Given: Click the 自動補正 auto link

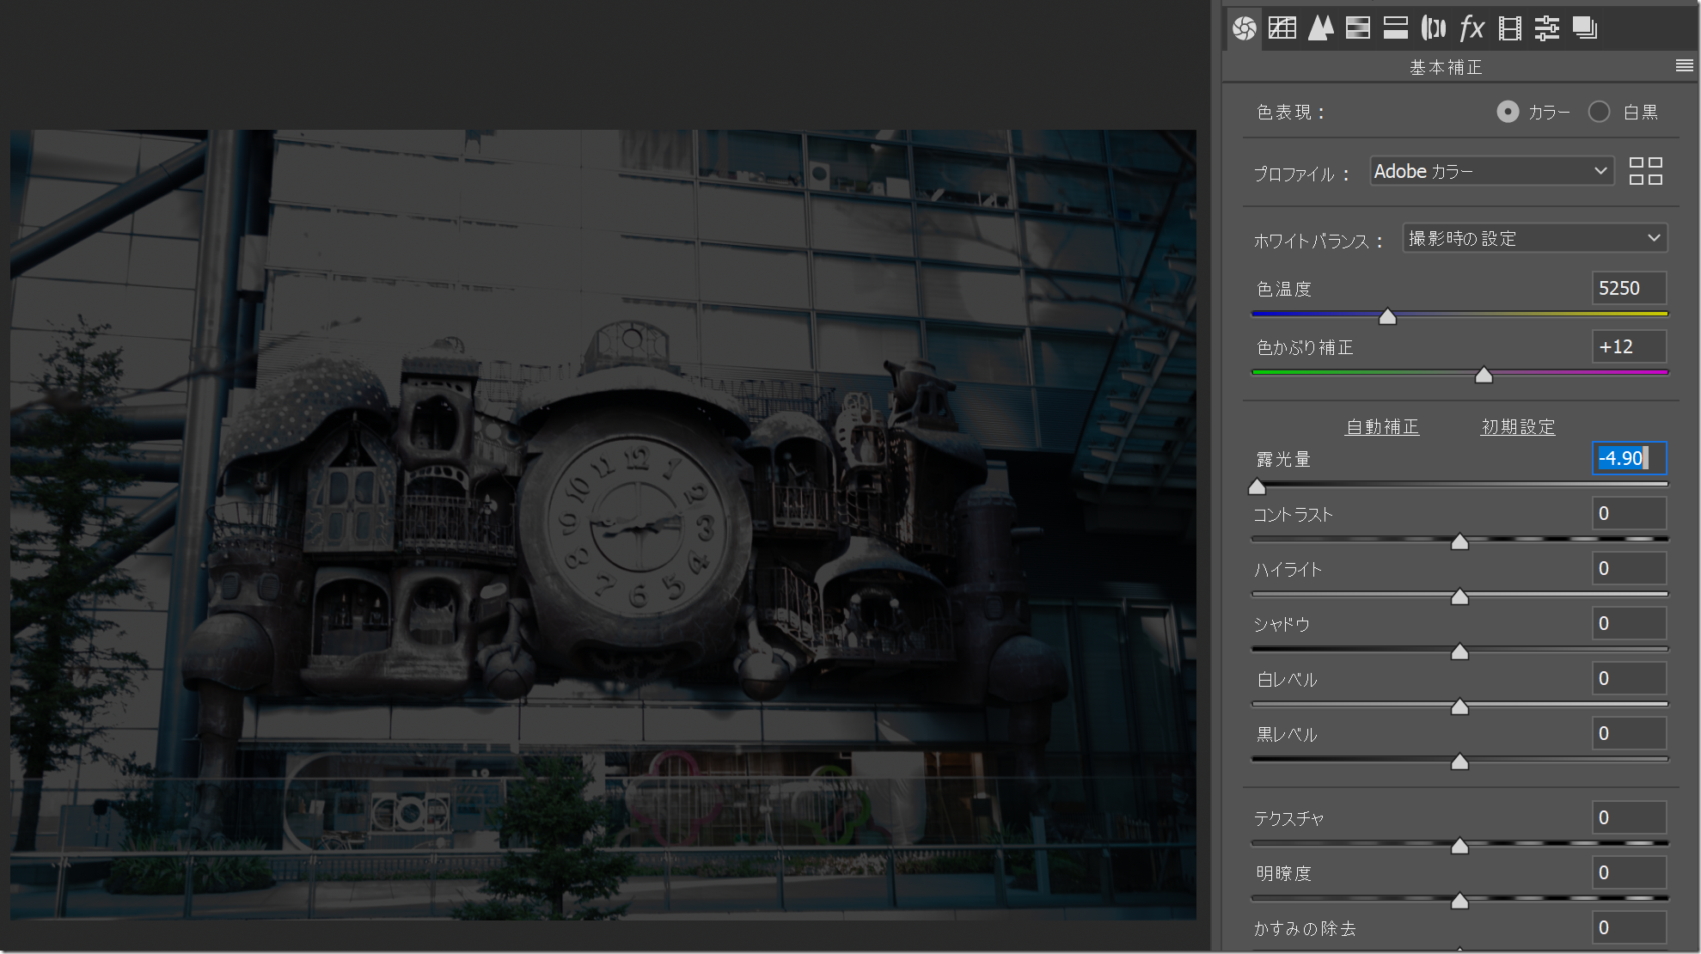Looking at the screenshot, I should [1382, 427].
